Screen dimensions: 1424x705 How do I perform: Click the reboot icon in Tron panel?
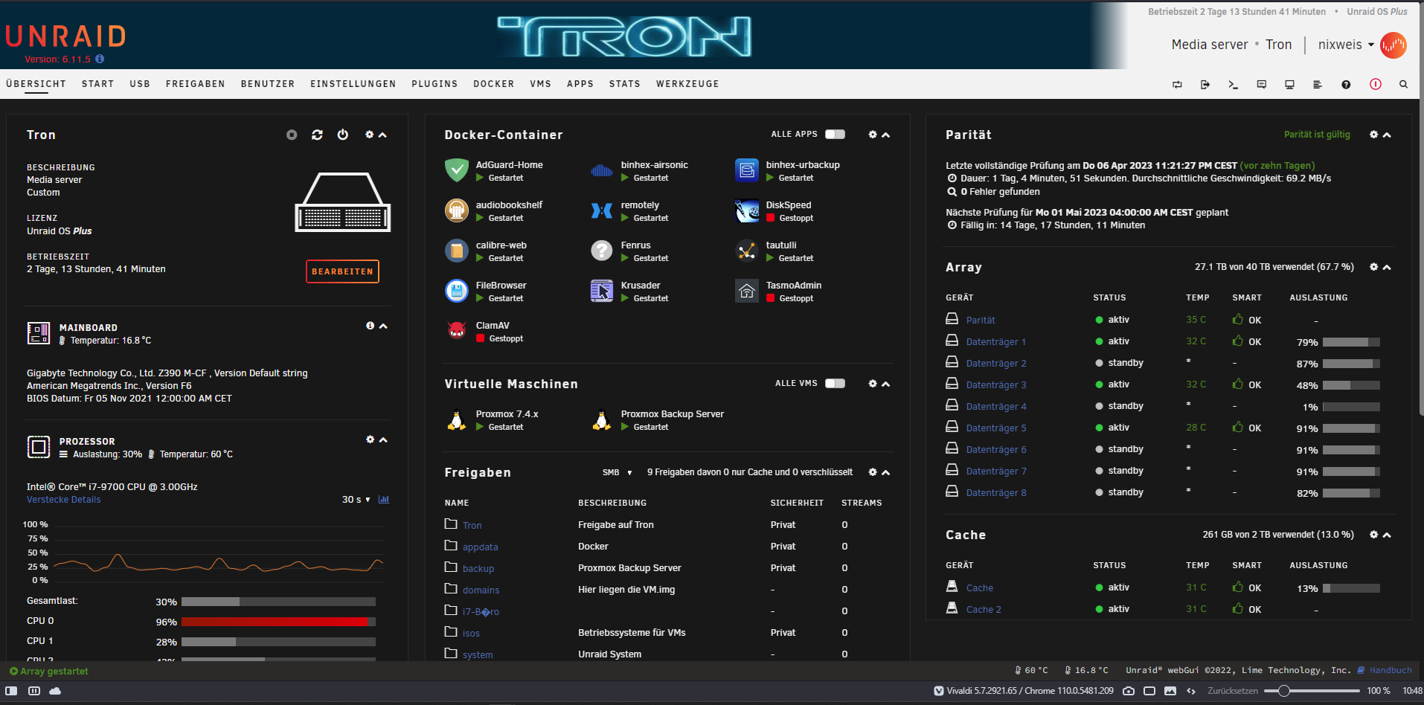(x=317, y=135)
